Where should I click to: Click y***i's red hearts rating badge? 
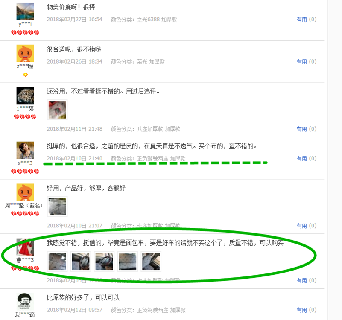pyautogui.click(x=25, y=33)
